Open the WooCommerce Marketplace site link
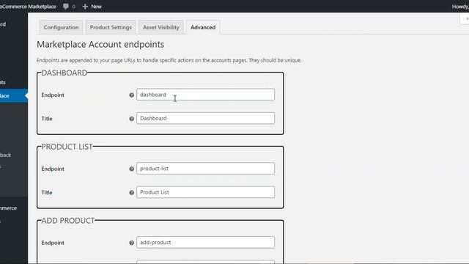 click(28, 7)
